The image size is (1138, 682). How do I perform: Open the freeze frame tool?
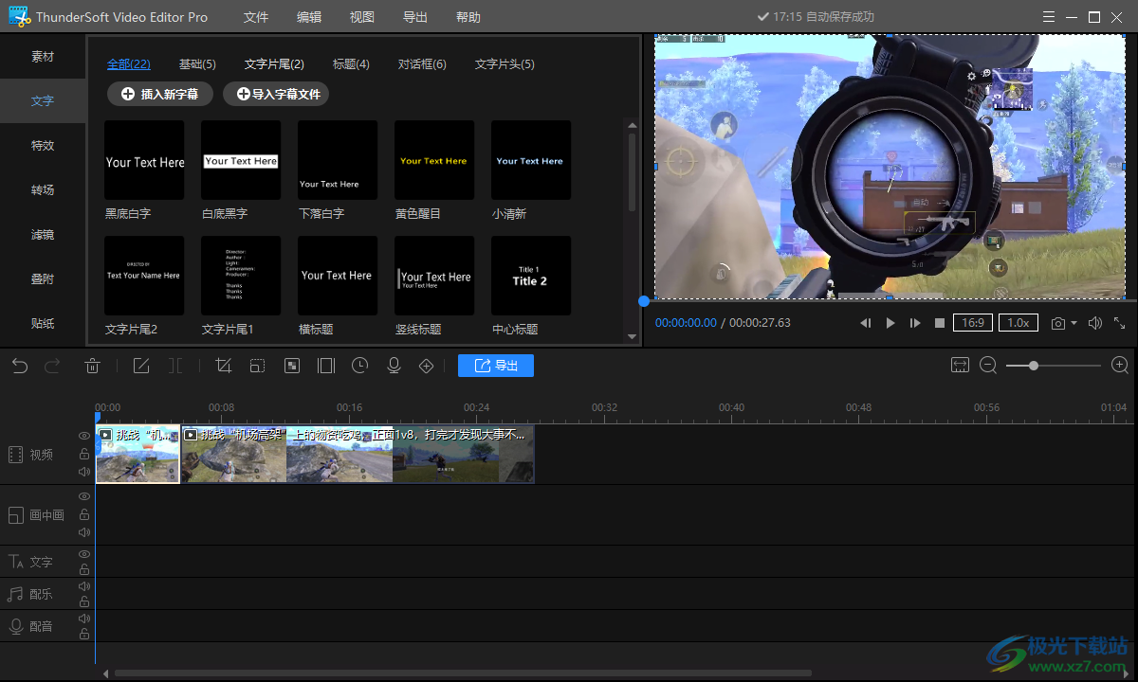point(326,366)
